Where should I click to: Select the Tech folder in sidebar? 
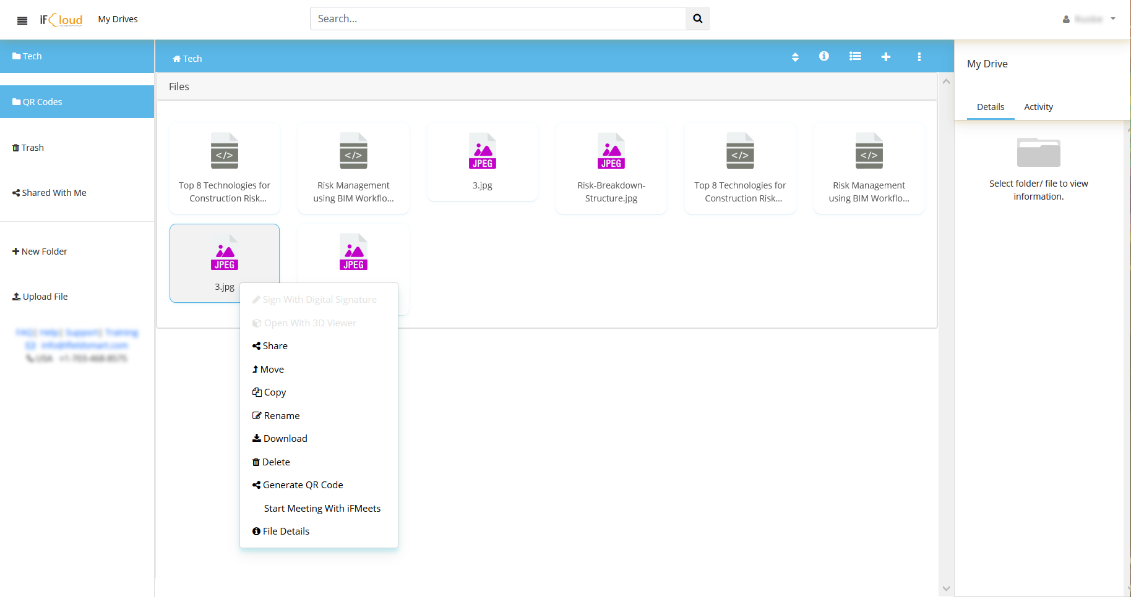pos(77,56)
